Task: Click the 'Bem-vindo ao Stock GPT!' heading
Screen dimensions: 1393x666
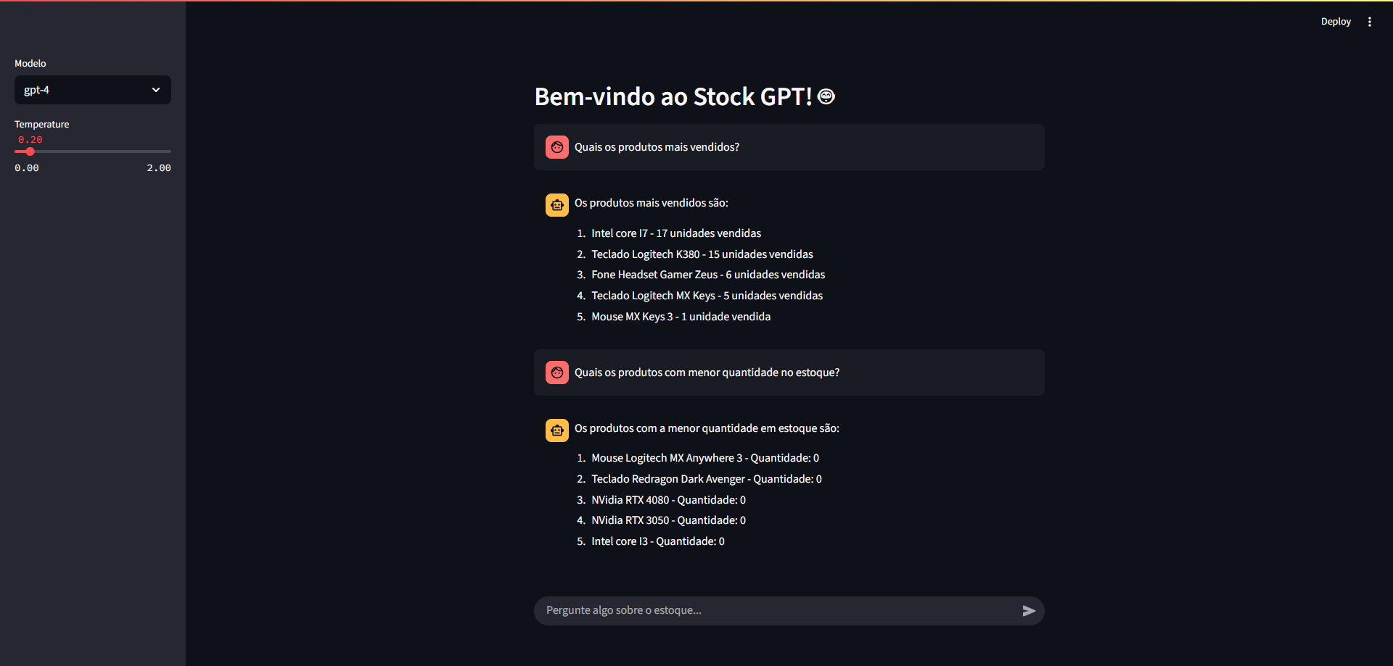Action: 673,96
